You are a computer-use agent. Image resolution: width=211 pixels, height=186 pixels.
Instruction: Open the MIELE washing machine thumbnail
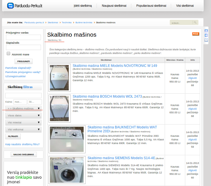pos(59,78)
